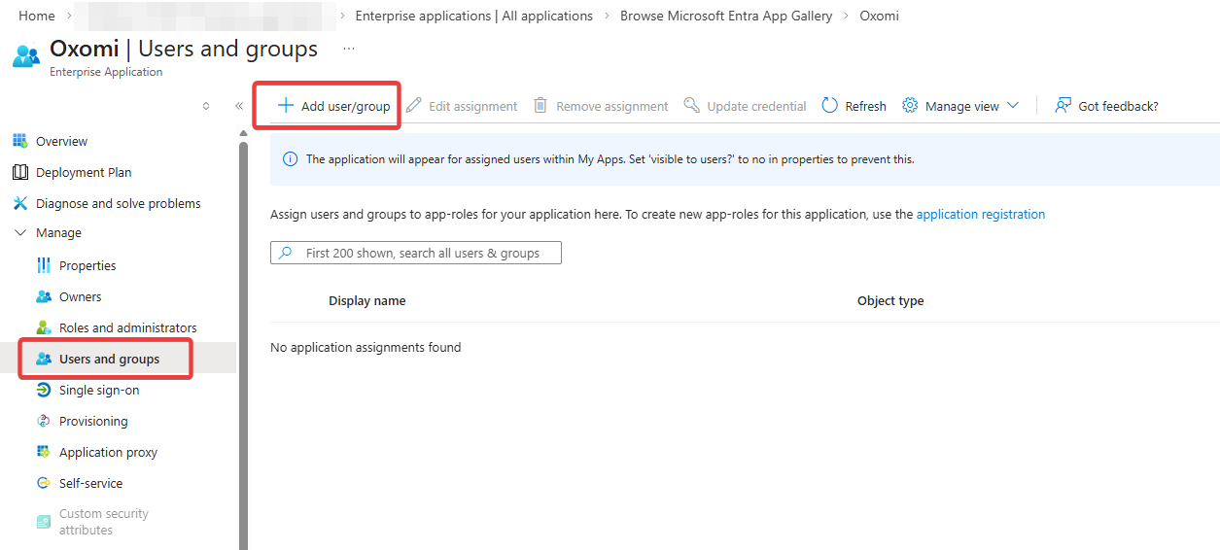Open Single sign-on settings
This screenshot has width=1220, height=550.
click(98, 390)
